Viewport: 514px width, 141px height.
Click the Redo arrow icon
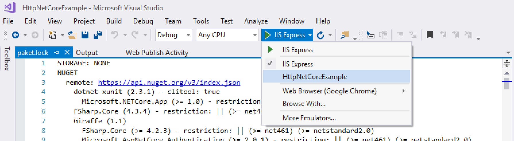[x=135, y=35]
